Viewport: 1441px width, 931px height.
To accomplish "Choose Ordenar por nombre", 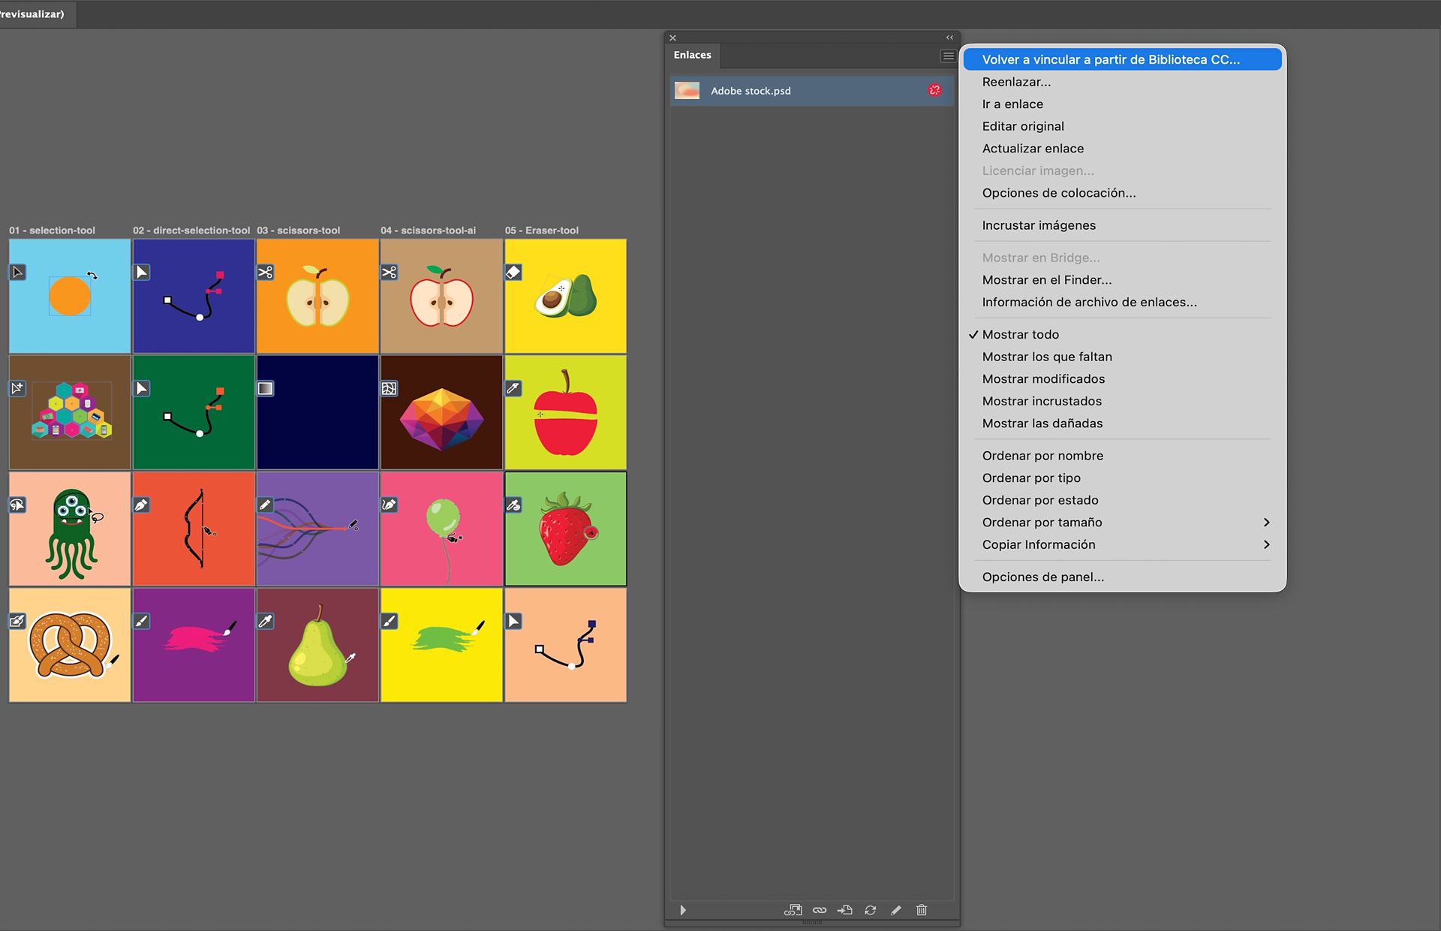I will [x=1122, y=456].
